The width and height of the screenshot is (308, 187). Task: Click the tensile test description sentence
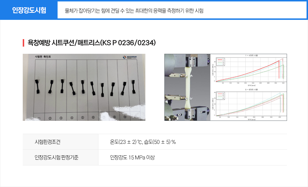[134, 11]
